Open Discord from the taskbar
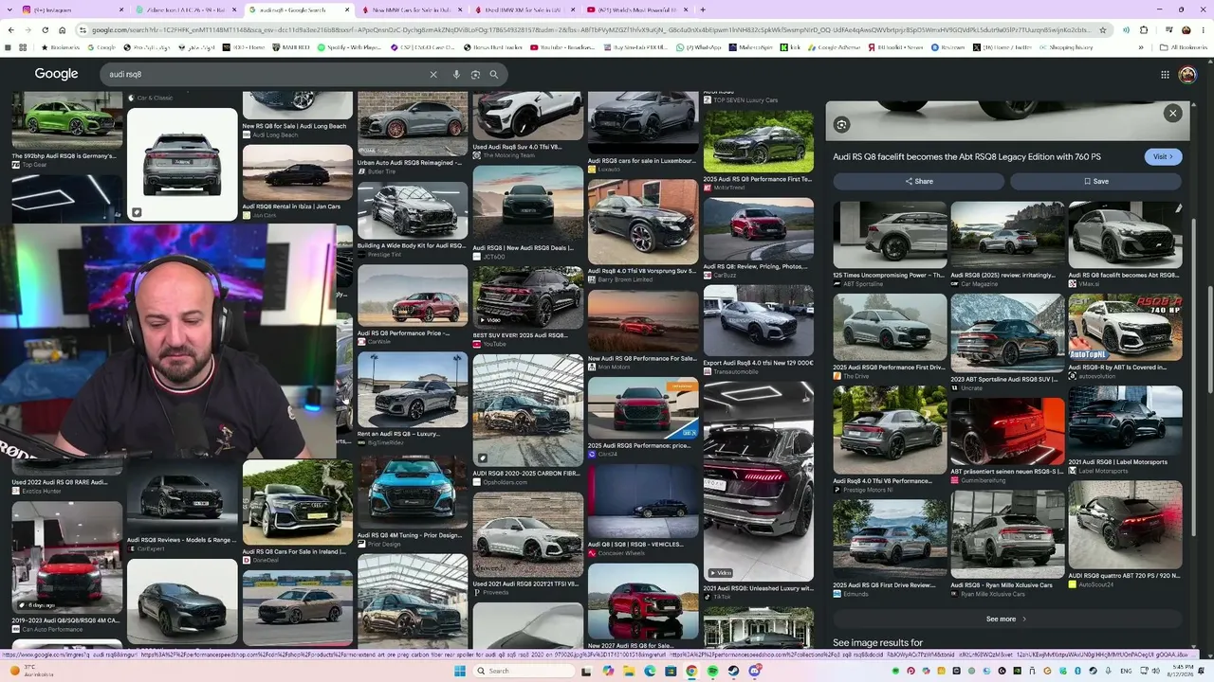1214x682 pixels. click(x=754, y=671)
